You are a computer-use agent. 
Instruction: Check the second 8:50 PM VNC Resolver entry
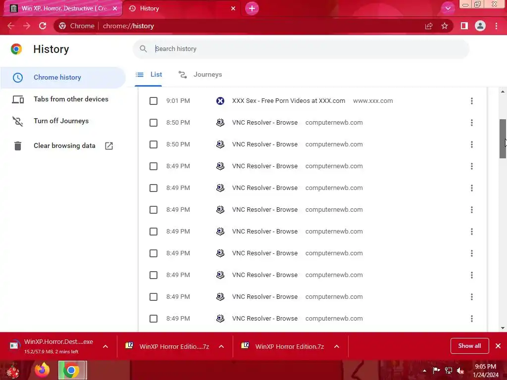(153, 144)
